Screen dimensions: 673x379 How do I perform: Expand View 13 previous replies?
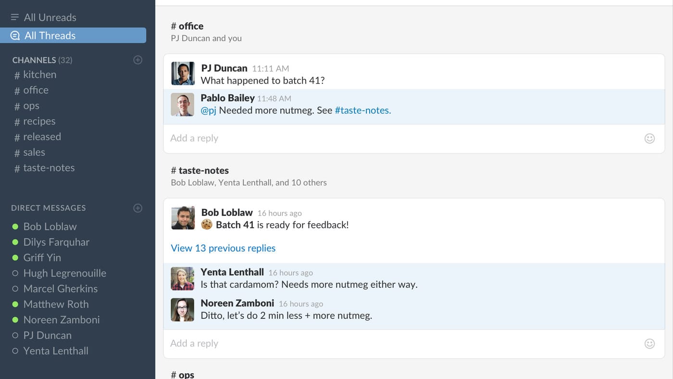[x=223, y=248]
